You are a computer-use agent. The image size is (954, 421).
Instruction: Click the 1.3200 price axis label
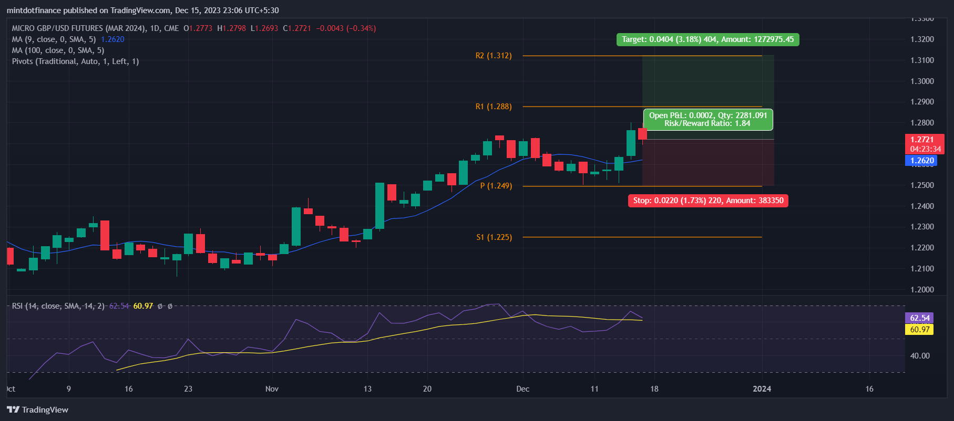922,39
